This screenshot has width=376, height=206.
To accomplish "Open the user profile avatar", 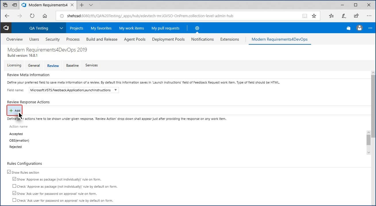I will [359, 28].
